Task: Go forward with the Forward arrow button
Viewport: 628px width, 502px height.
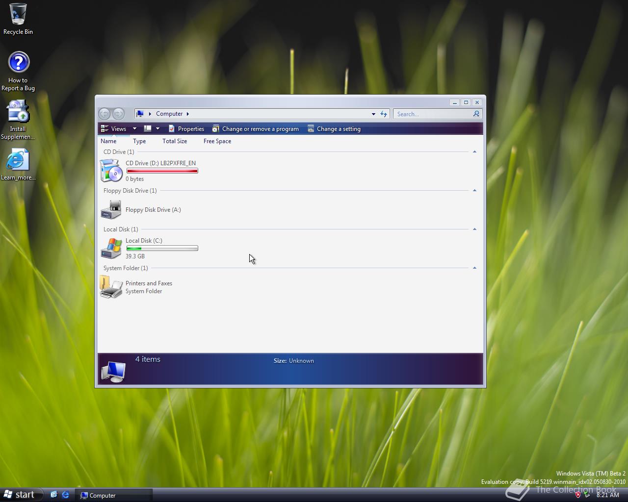Action: pyautogui.click(x=118, y=114)
